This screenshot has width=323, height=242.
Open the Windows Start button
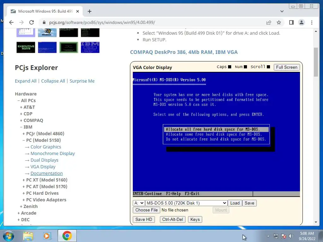point(9,236)
